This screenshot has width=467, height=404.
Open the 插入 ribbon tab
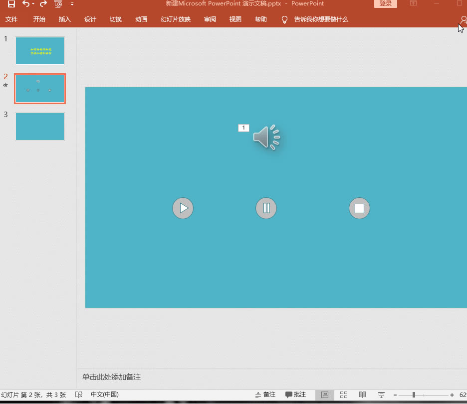point(65,19)
